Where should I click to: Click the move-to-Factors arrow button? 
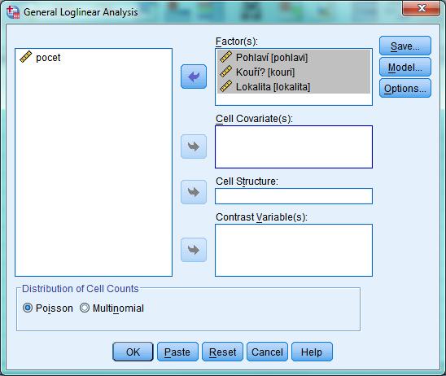pos(194,77)
